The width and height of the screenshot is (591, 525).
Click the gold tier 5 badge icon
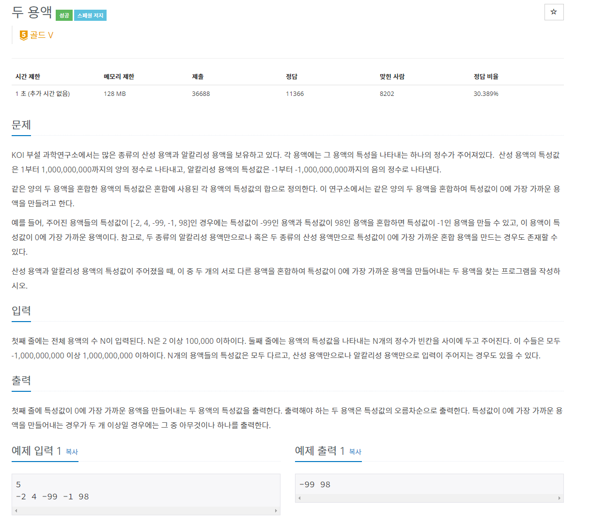point(23,35)
